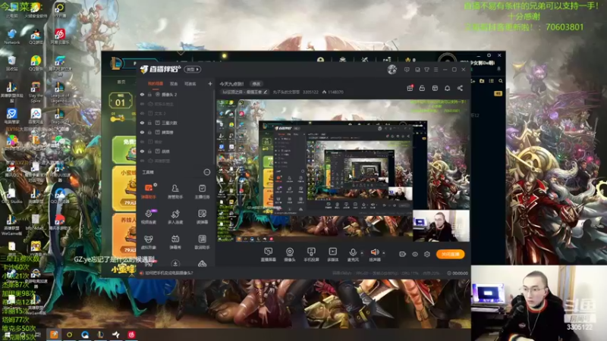Add a 直播屏幕 screen source

click(x=268, y=255)
